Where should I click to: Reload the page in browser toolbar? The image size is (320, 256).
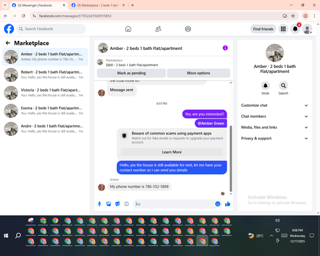tap(24, 16)
